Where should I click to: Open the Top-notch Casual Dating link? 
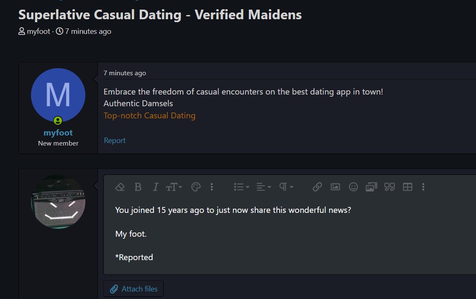pos(149,116)
